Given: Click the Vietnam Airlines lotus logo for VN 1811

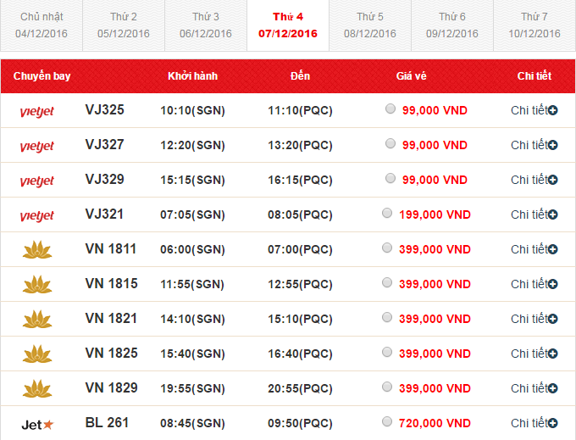Looking at the screenshot, I should click(36, 250).
